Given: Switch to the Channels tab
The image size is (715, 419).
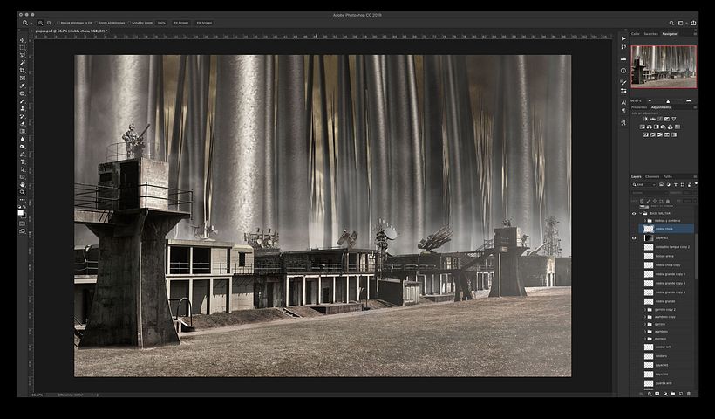Looking at the screenshot, I should (x=652, y=176).
